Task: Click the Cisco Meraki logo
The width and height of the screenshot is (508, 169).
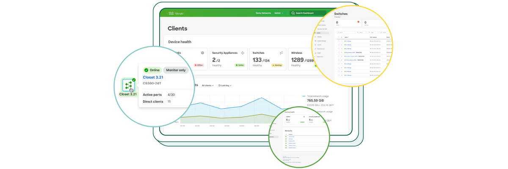Action: pyautogui.click(x=176, y=13)
